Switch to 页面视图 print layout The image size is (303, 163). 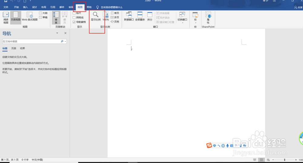tap(15, 17)
